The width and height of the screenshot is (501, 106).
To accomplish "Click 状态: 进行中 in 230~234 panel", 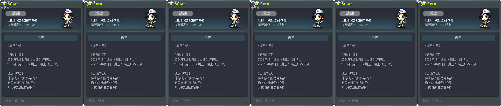I will [98, 101].
